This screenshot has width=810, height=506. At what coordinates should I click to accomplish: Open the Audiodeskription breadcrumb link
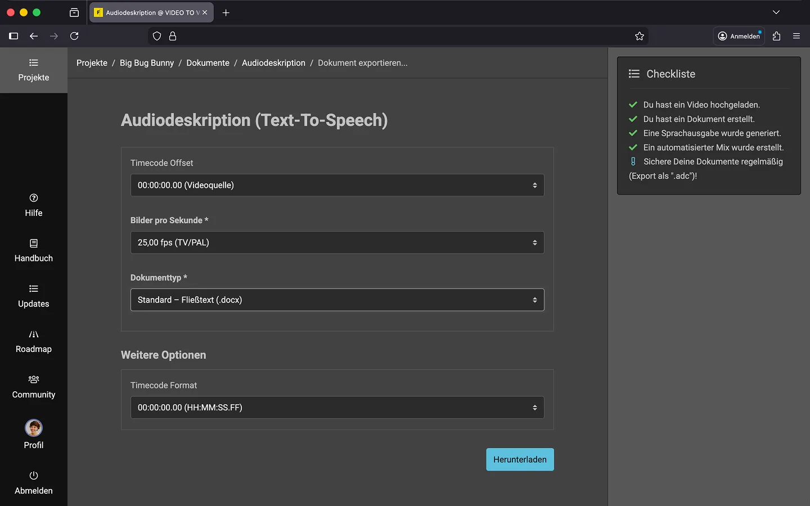coord(273,63)
